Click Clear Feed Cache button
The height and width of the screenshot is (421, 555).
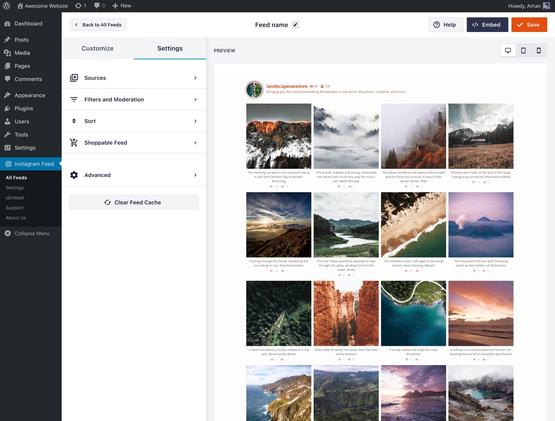pos(134,203)
